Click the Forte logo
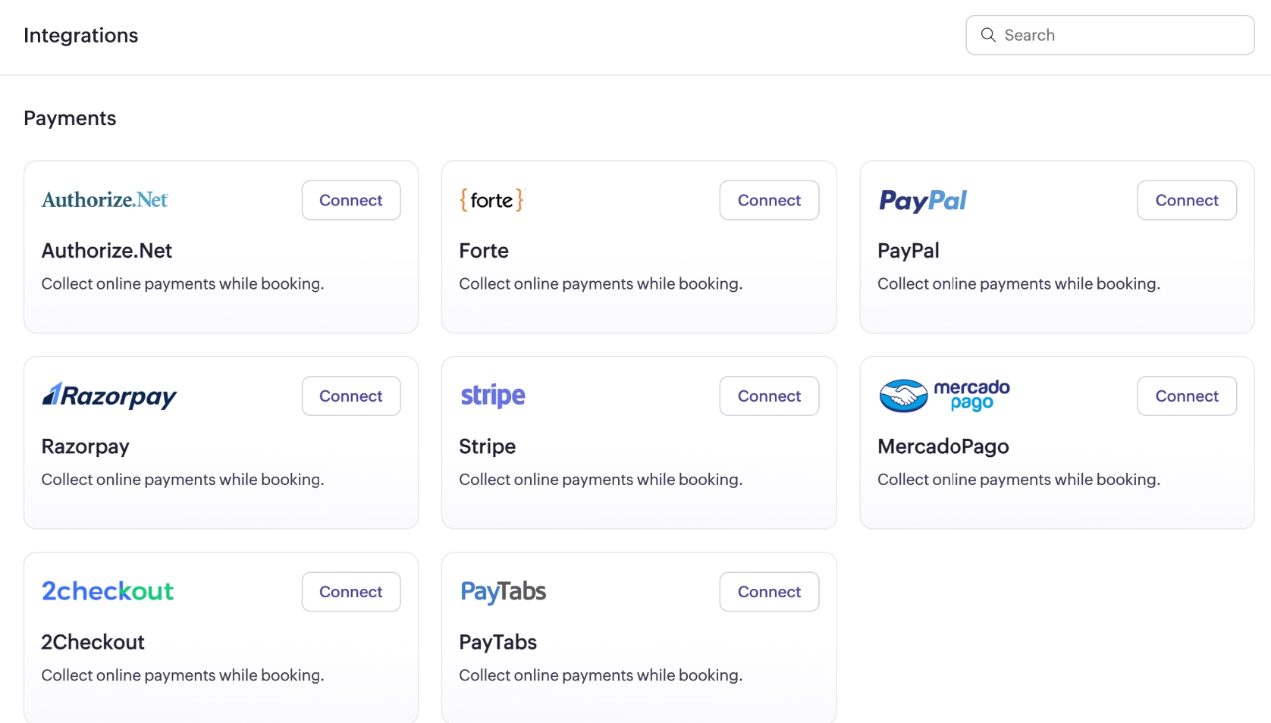The image size is (1271, 723). pos(491,200)
